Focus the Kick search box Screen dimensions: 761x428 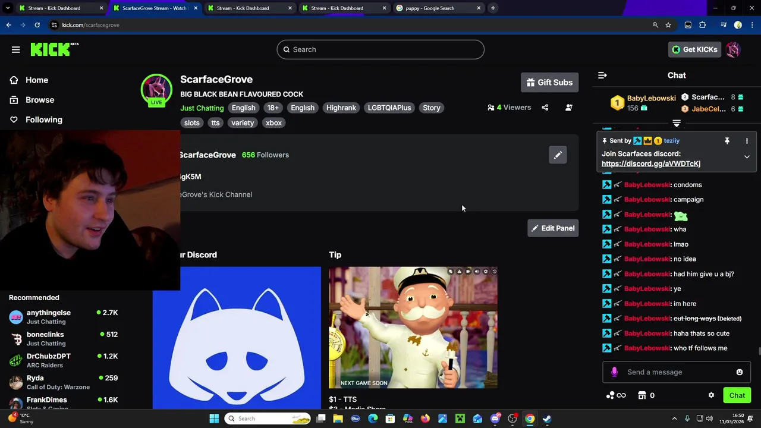380,49
